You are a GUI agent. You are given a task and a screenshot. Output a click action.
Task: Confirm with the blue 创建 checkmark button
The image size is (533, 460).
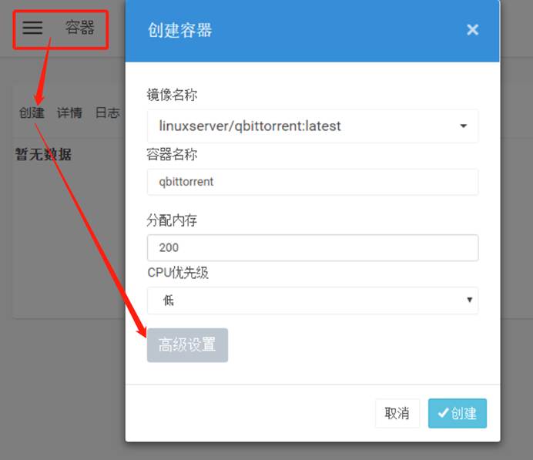click(x=458, y=413)
